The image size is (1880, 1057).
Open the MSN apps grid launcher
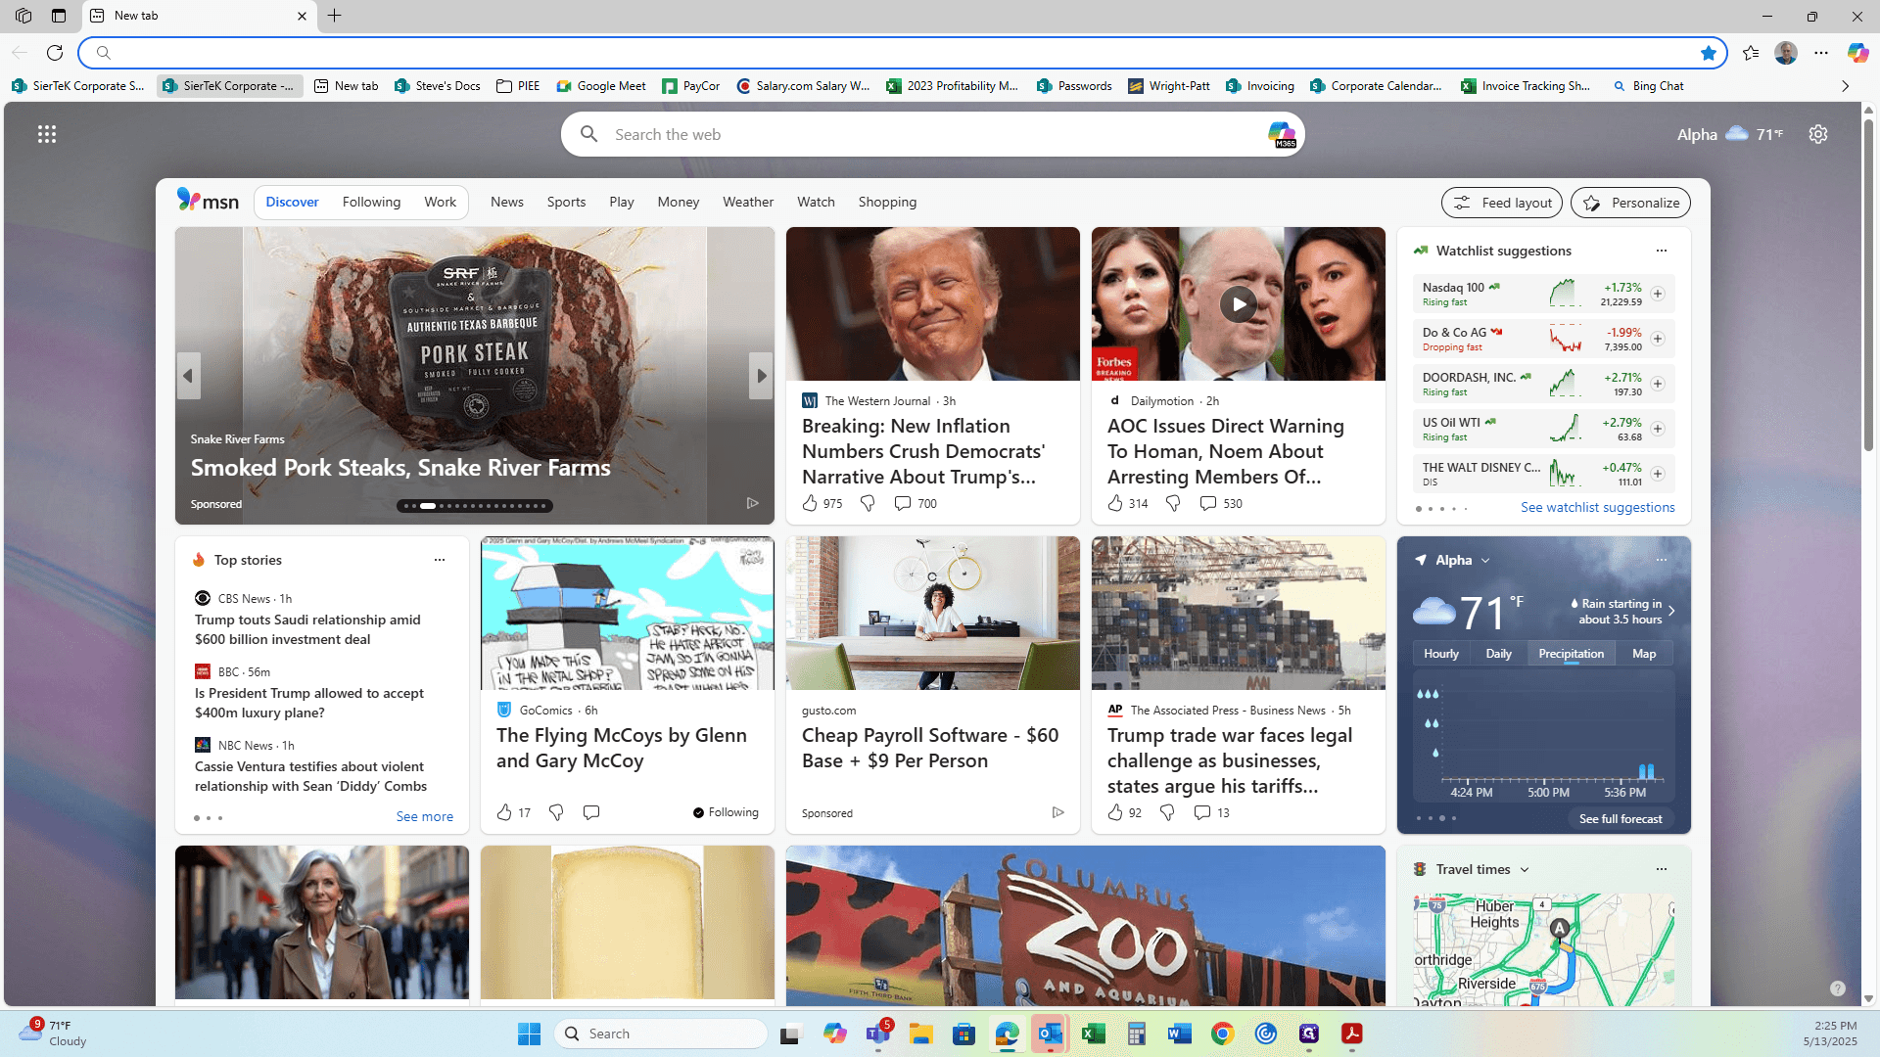click(47, 134)
